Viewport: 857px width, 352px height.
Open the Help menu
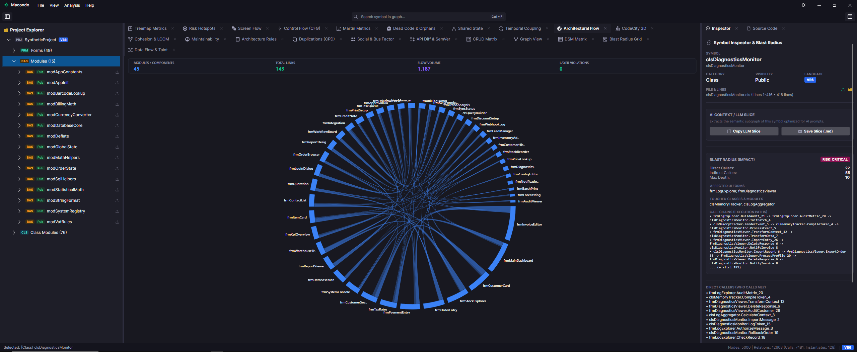pos(90,5)
